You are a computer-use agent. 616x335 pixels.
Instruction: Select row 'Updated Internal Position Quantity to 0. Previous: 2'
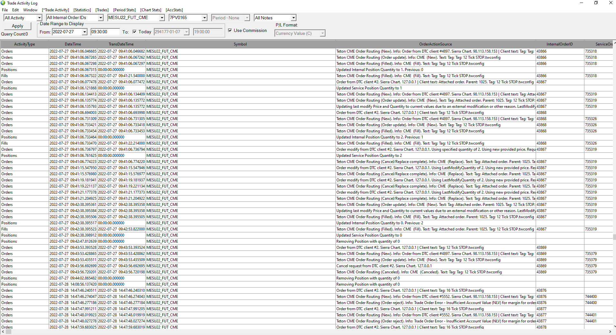[x=306, y=223]
